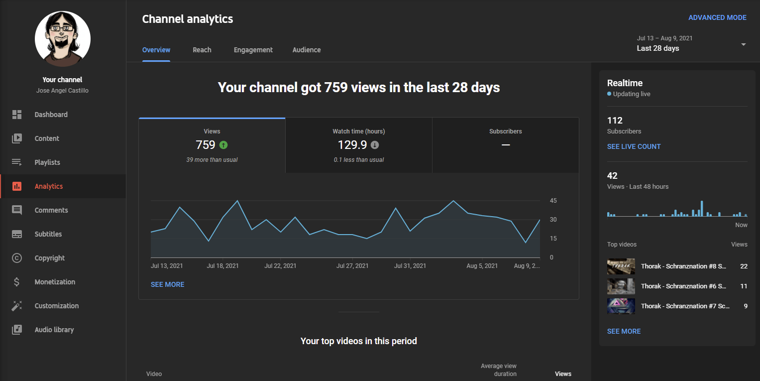
Task: Click the Comments speech bubble icon
Action: (x=17, y=210)
